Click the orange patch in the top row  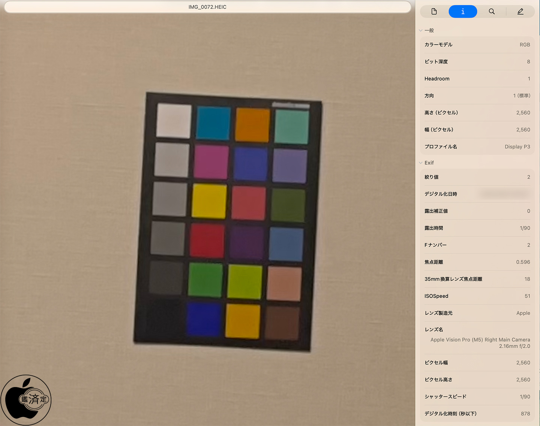(252, 125)
